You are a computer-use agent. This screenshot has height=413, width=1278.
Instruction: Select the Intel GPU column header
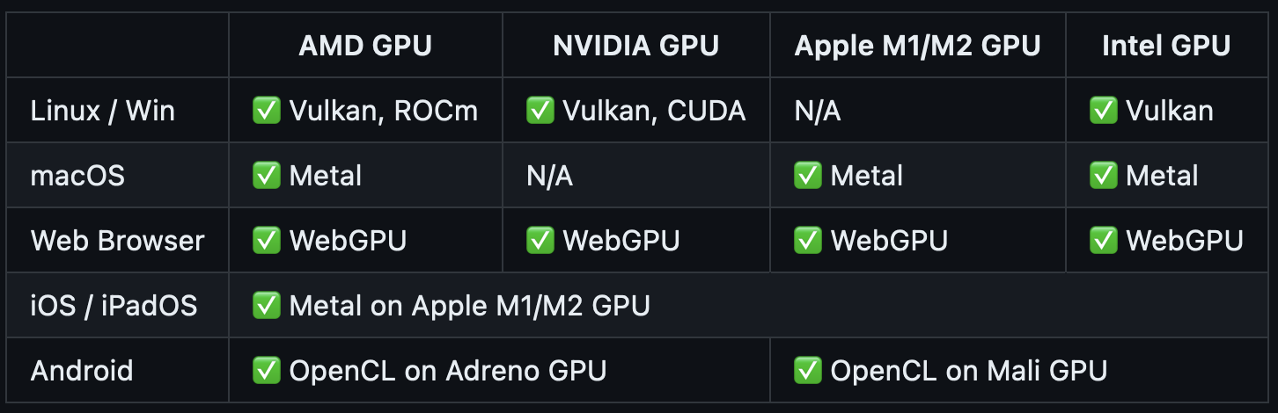coord(1166,46)
